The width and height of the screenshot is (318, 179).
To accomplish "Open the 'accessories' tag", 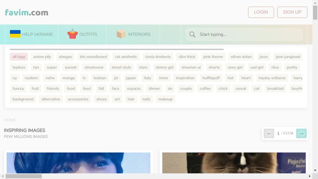I will click(78, 99).
